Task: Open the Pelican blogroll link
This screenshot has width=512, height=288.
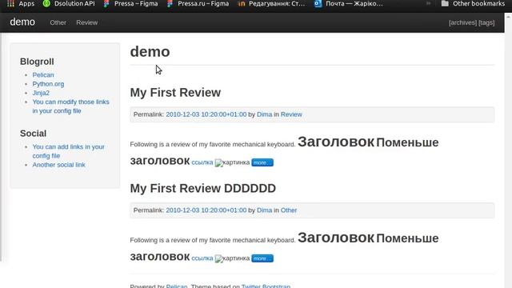Action: (43, 74)
